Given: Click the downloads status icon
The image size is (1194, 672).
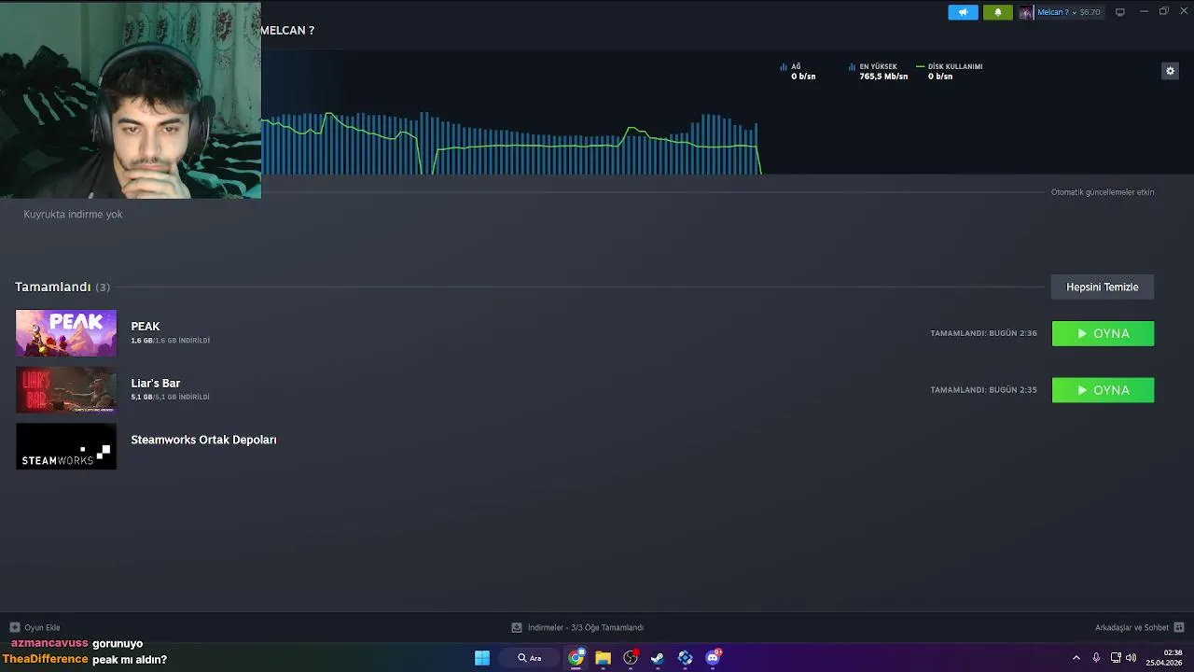Looking at the screenshot, I should (x=517, y=627).
